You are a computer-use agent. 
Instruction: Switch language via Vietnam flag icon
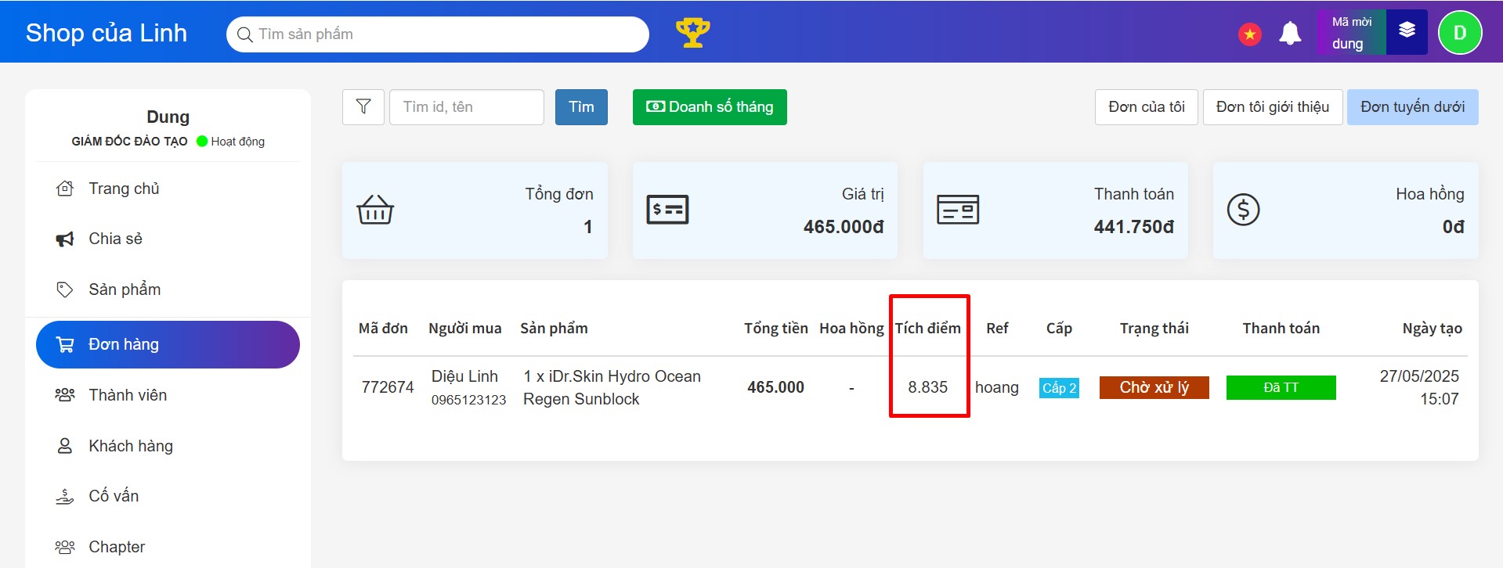tap(1249, 34)
